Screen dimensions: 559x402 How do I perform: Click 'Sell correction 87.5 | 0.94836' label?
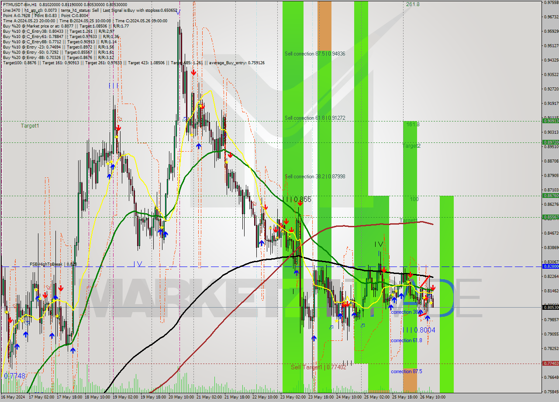(315, 54)
